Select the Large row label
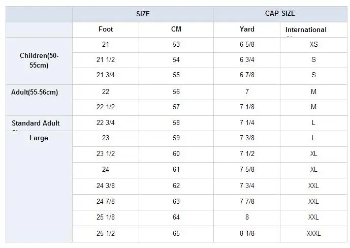Screen dimensions: 350x248 point(39,138)
